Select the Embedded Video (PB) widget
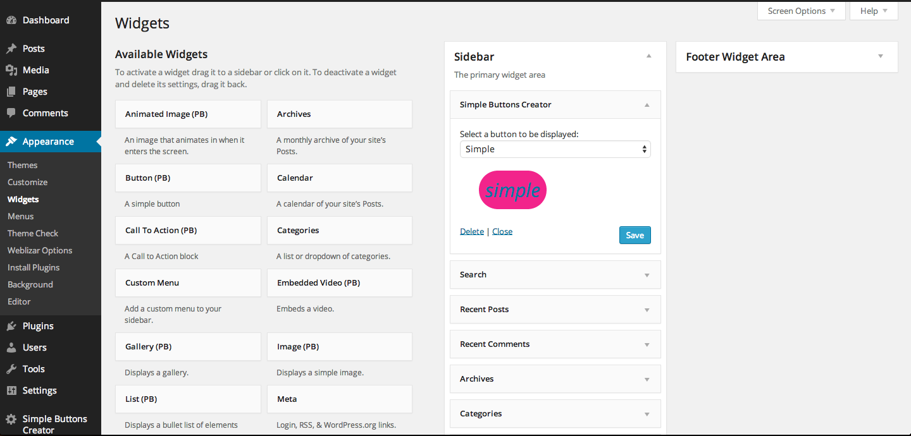This screenshot has width=911, height=436. [x=340, y=283]
